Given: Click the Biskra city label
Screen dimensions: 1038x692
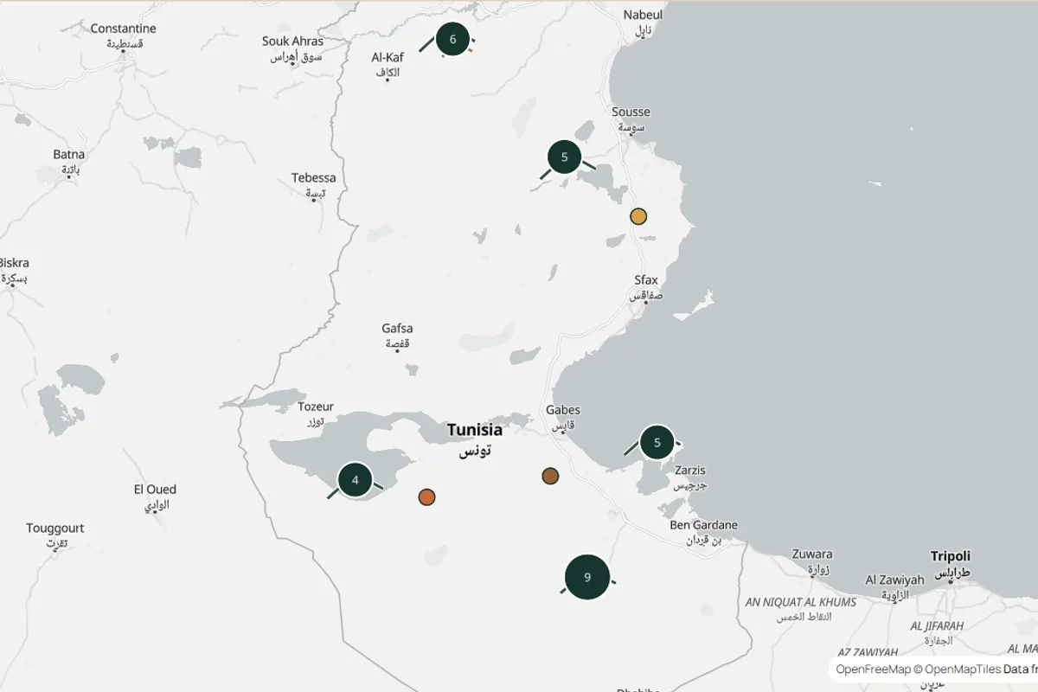Looking at the screenshot, I should coord(14,270).
